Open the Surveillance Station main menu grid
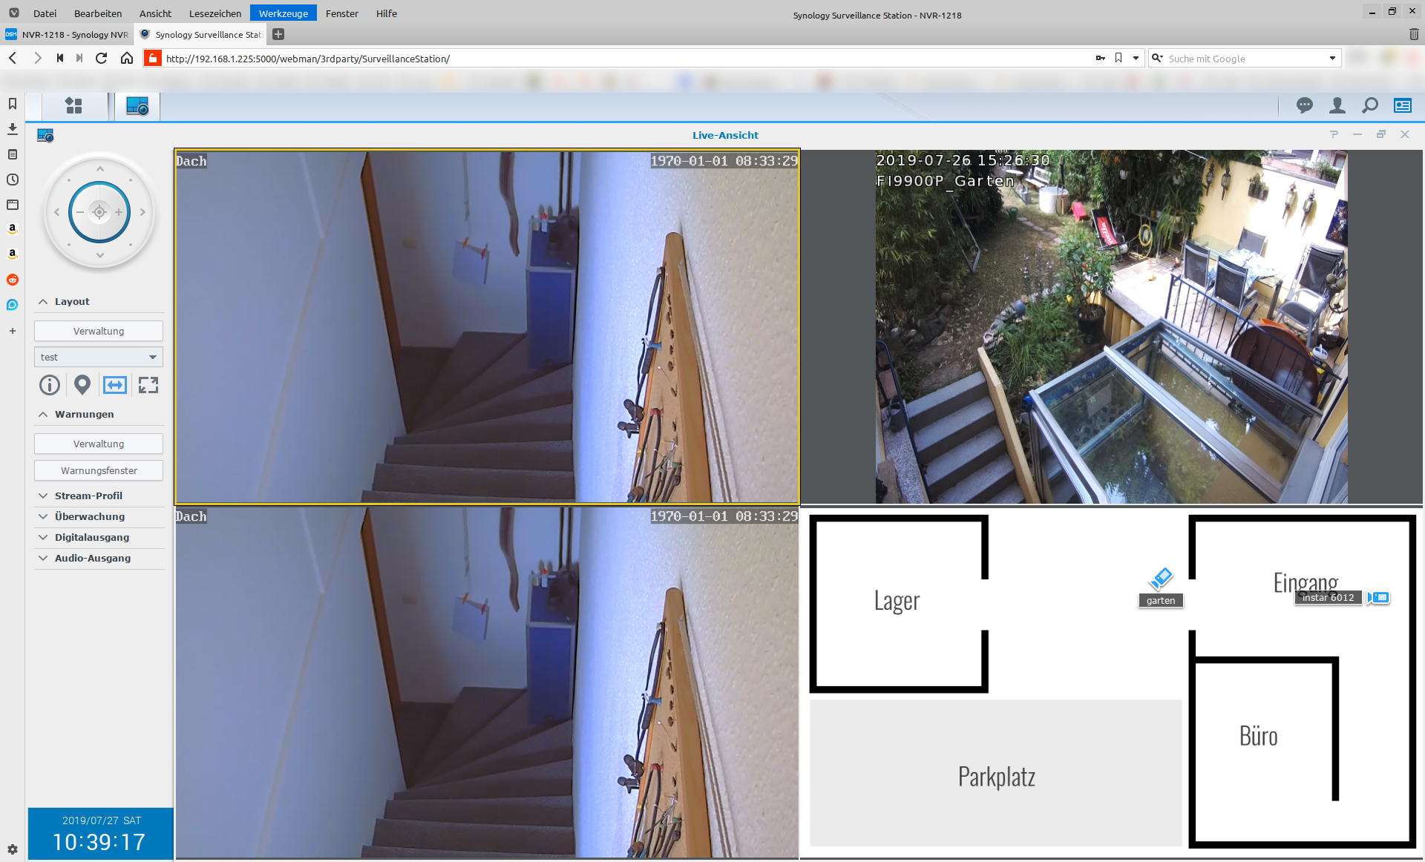 (73, 106)
